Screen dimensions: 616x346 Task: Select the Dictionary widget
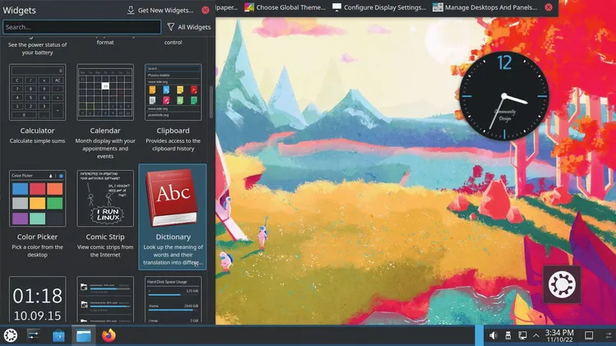(x=172, y=216)
